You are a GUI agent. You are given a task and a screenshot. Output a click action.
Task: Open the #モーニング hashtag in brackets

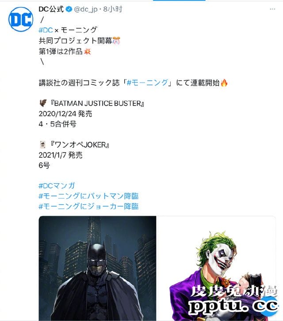pyautogui.click(x=147, y=83)
